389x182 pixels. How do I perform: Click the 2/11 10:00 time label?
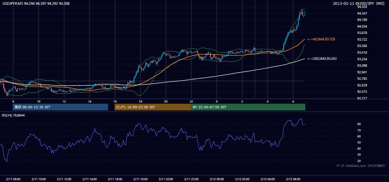(39, 179)
